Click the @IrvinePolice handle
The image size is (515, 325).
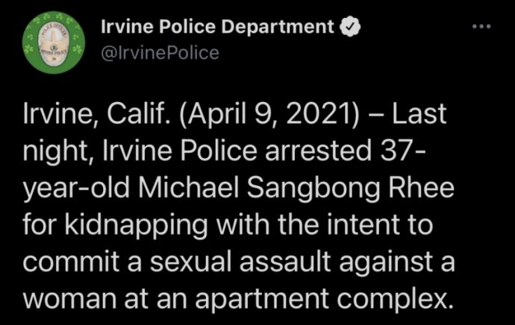(x=160, y=53)
